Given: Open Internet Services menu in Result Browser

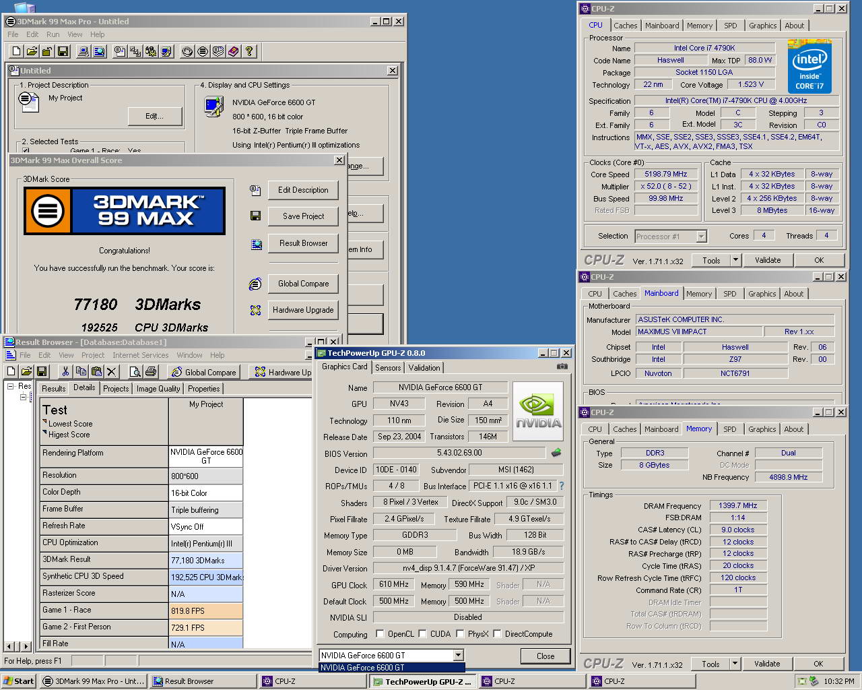Looking at the screenshot, I should (x=141, y=355).
